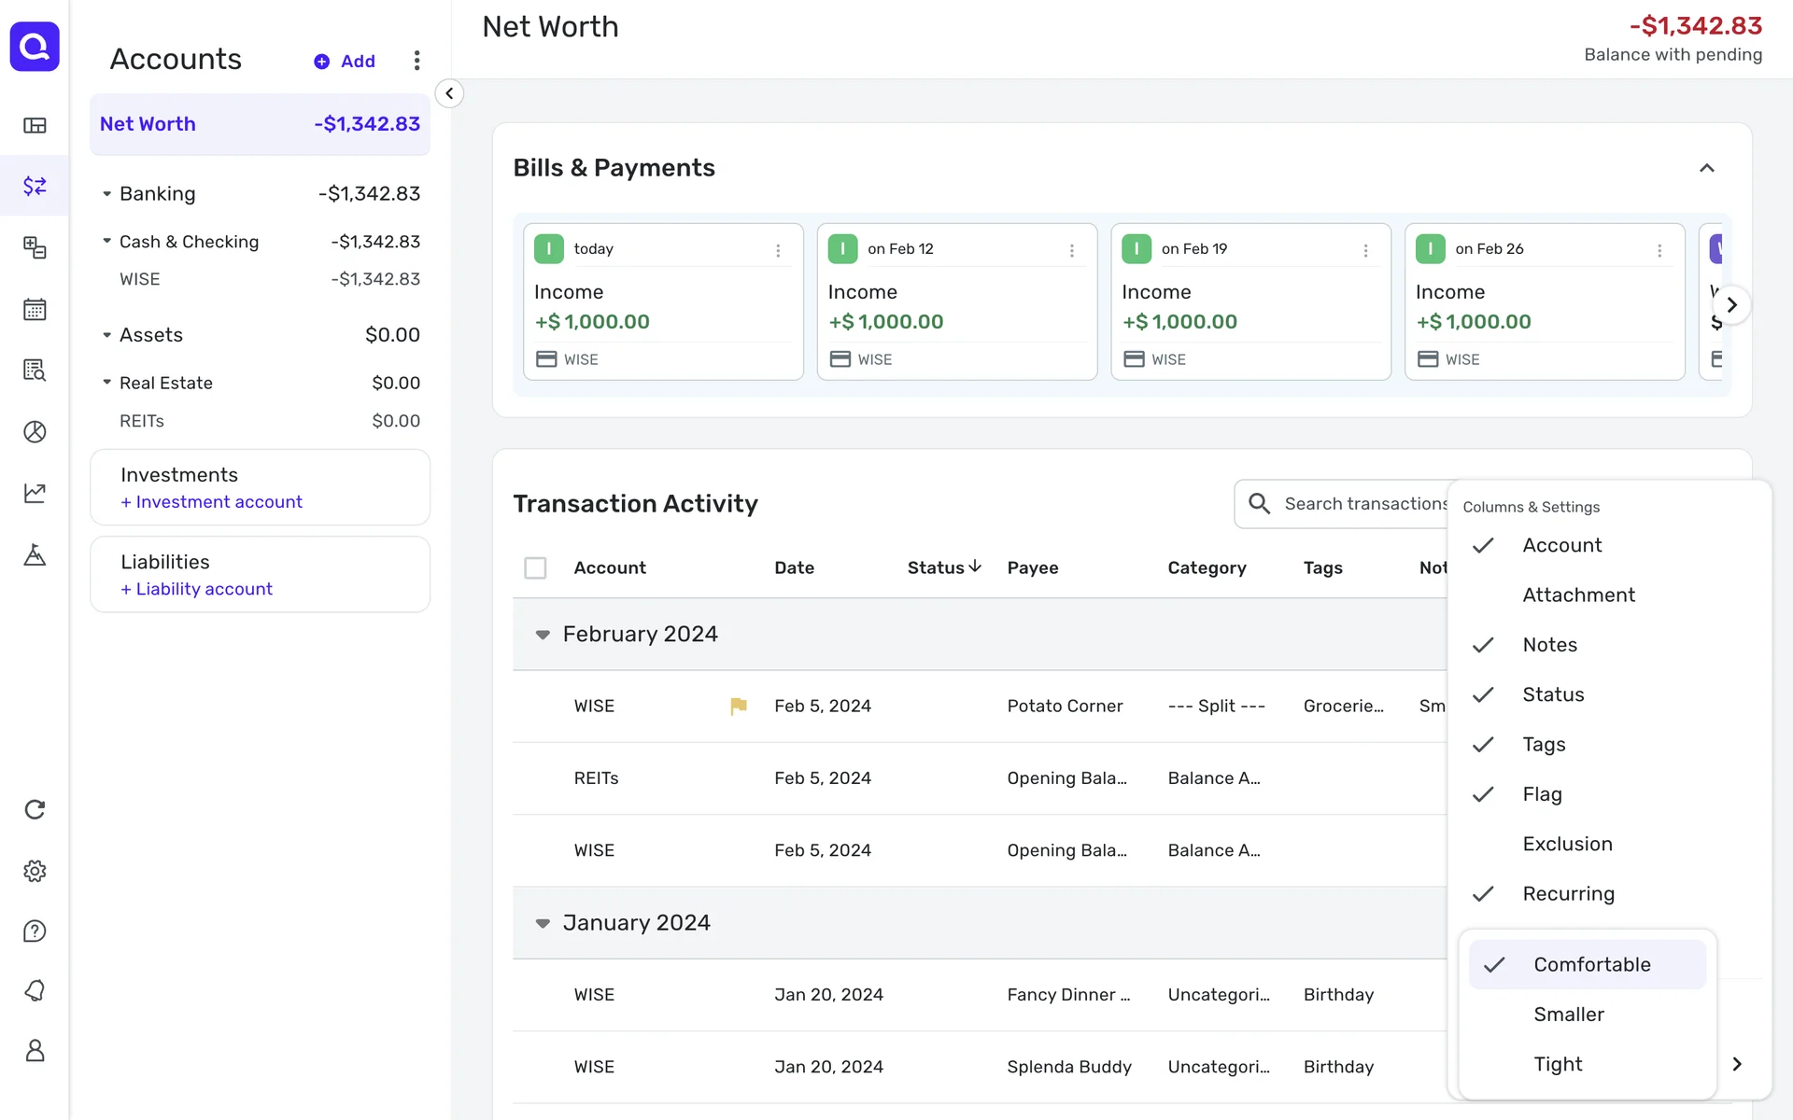Toggle the Attachment column option
Viewport: 1793px width, 1120px height.
point(1578,595)
